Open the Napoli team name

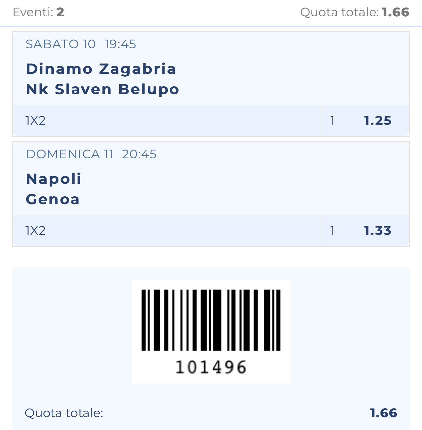click(x=54, y=179)
